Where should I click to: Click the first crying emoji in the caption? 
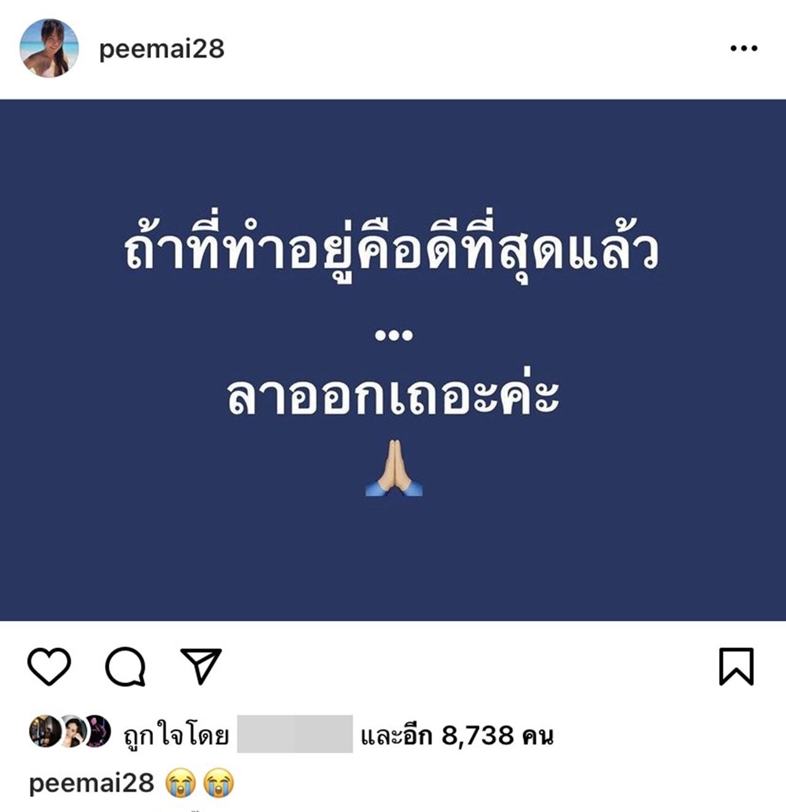[x=180, y=783]
